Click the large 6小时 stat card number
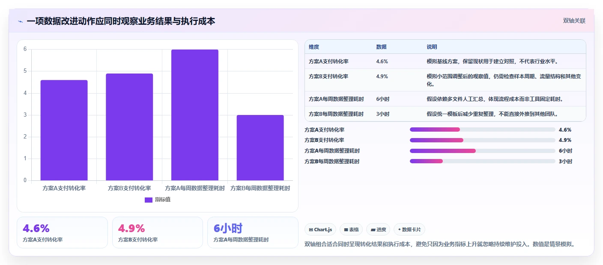Viewport: 603px width, 265px height. pyautogui.click(x=228, y=228)
